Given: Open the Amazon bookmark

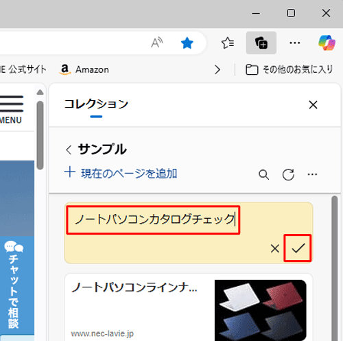Looking at the screenshot, I should click(x=84, y=69).
